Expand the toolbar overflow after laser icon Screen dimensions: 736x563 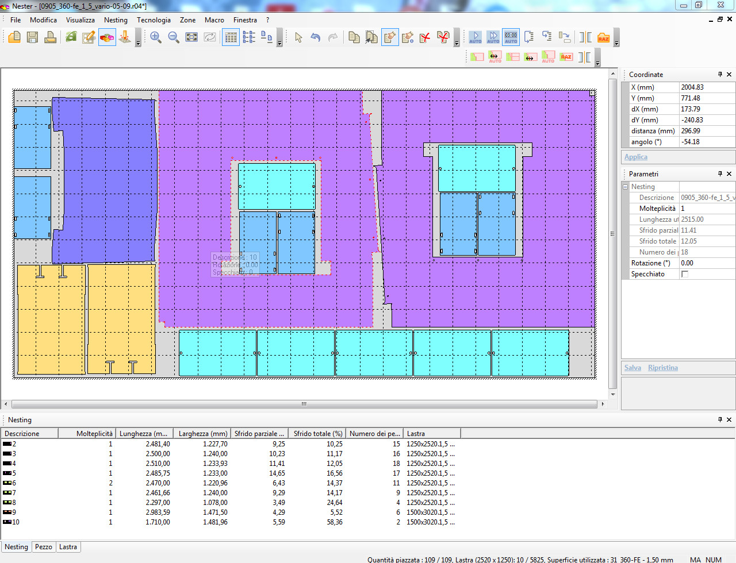(x=138, y=38)
